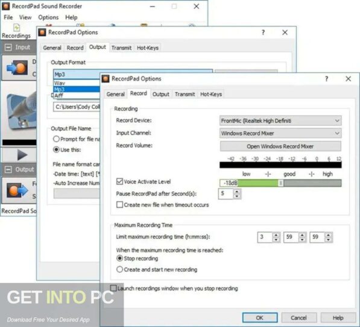Open the Recordings toolbar icon
360x327 pixels.
(16, 31)
